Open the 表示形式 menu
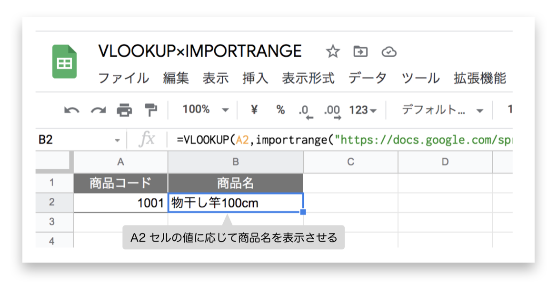This screenshot has width=557, height=285. [x=308, y=78]
